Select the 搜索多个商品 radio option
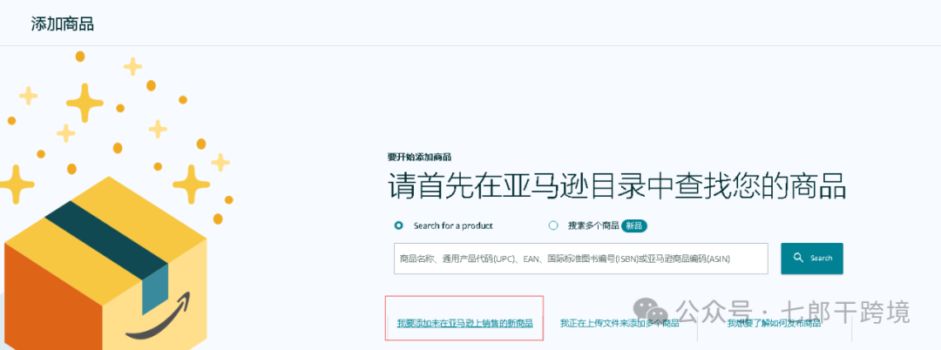The width and height of the screenshot is (941, 350). point(553,226)
